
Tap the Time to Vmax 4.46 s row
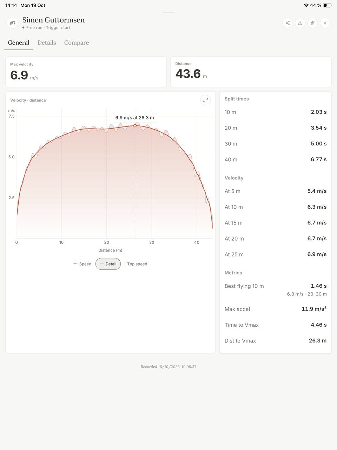(x=276, y=325)
